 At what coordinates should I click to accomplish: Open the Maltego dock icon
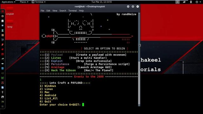[3, 40]
